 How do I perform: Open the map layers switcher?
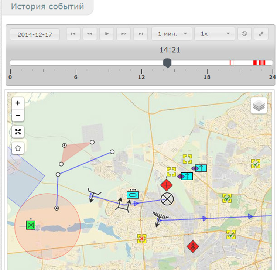point(259,106)
